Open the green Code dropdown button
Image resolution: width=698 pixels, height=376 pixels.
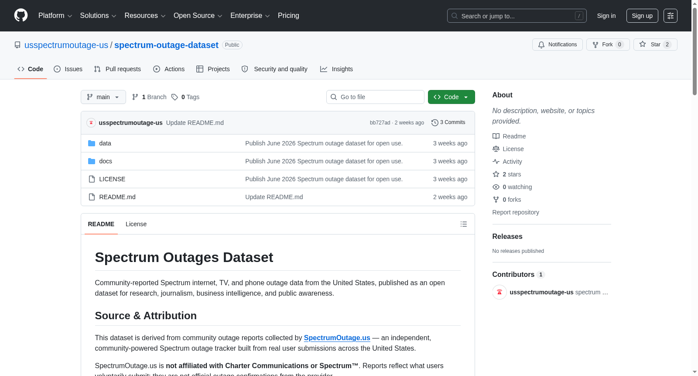(x=452, y=97)
